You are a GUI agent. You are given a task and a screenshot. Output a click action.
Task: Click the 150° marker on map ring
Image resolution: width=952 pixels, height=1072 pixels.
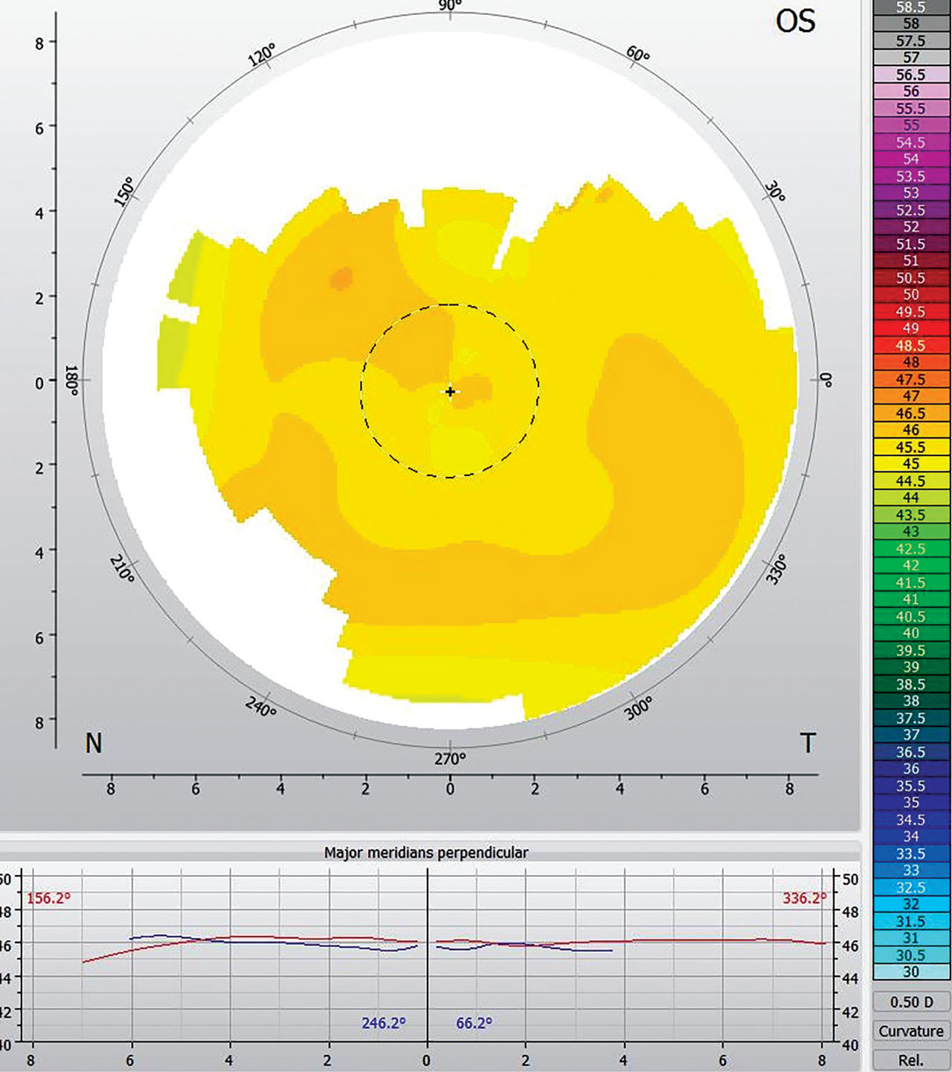(124, 192)
